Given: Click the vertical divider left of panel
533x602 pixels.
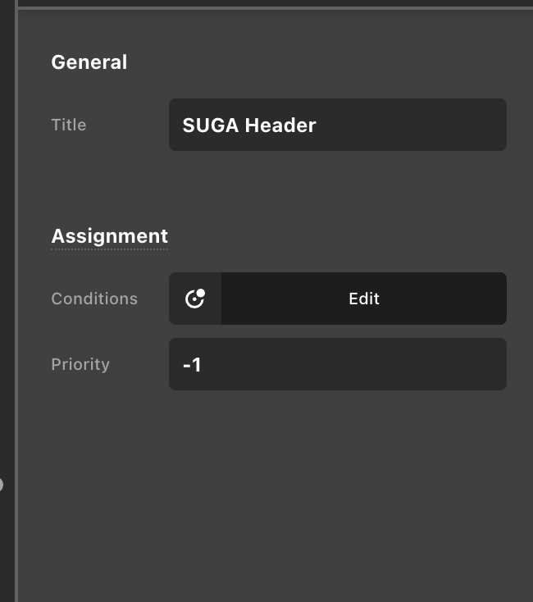Looking at the screenshot, I should click(16, 328).
